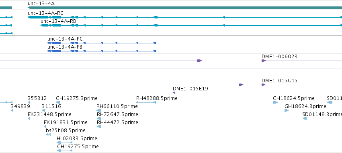
Task: Select the RH66110.5prime EST glyph
Action: (x=99, y=110)
